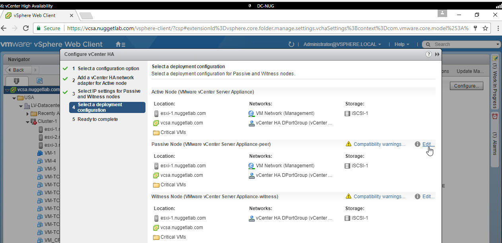
Task: Open the Help dropdown menu
Action: click(402, 44)
